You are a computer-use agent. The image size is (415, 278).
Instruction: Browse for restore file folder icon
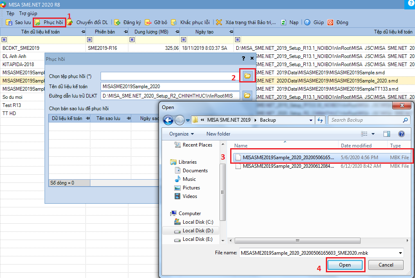(x=247, y=76)
